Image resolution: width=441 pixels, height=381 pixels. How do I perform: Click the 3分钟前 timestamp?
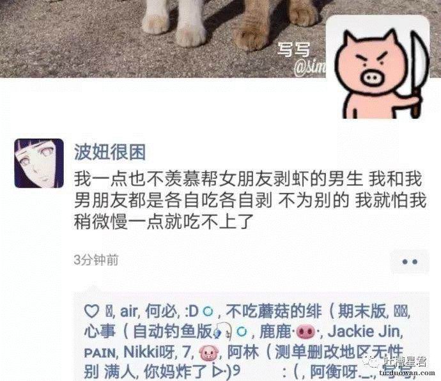click(x=96, y=260)
